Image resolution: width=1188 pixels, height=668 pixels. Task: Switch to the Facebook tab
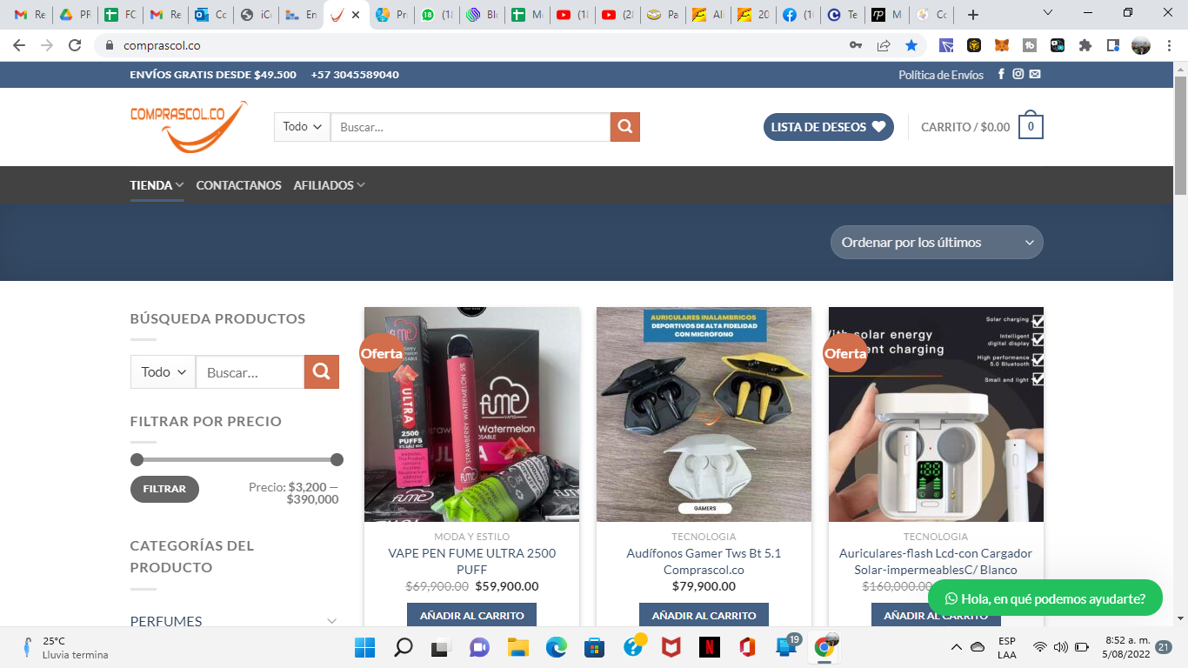click(x=798, y=15)
